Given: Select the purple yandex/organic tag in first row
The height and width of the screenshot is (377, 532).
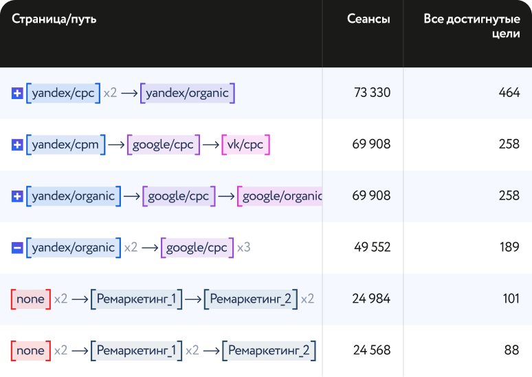Looking at the screenshot, I should [x=187, y=93].
